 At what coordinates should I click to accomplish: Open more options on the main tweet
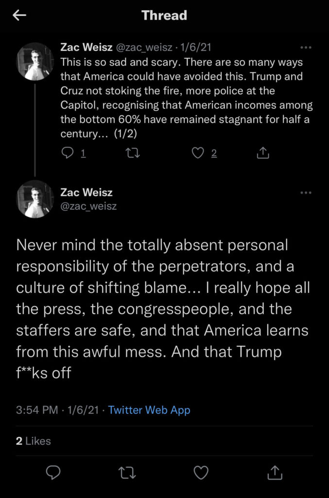click(306, 193)
